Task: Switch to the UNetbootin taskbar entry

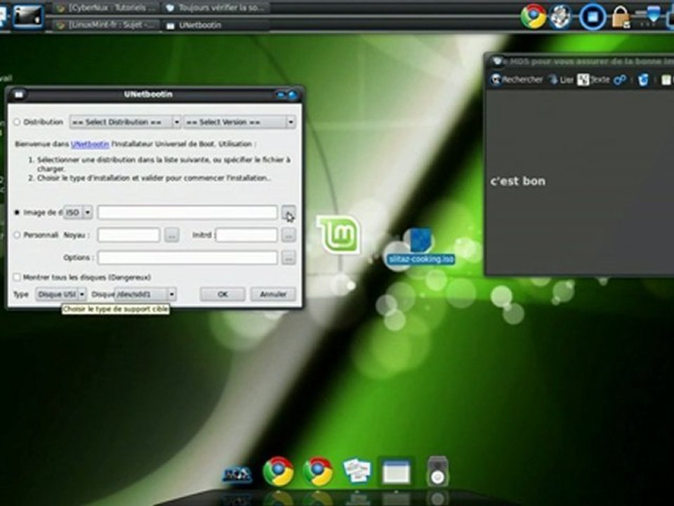Action: point(216,25)
